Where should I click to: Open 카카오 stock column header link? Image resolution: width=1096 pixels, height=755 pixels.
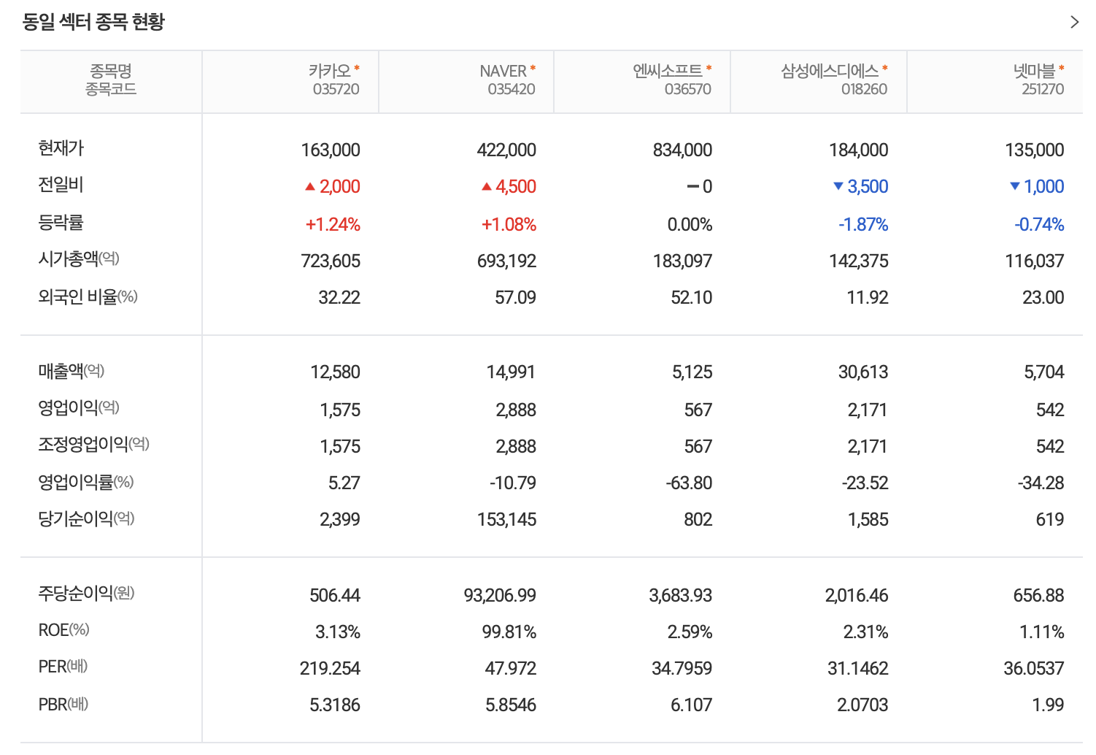coord(329,71)
